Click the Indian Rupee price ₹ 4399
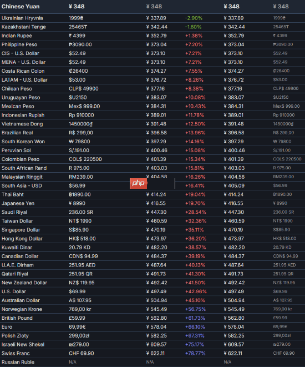305x367 pixels. tap(77, 36)
